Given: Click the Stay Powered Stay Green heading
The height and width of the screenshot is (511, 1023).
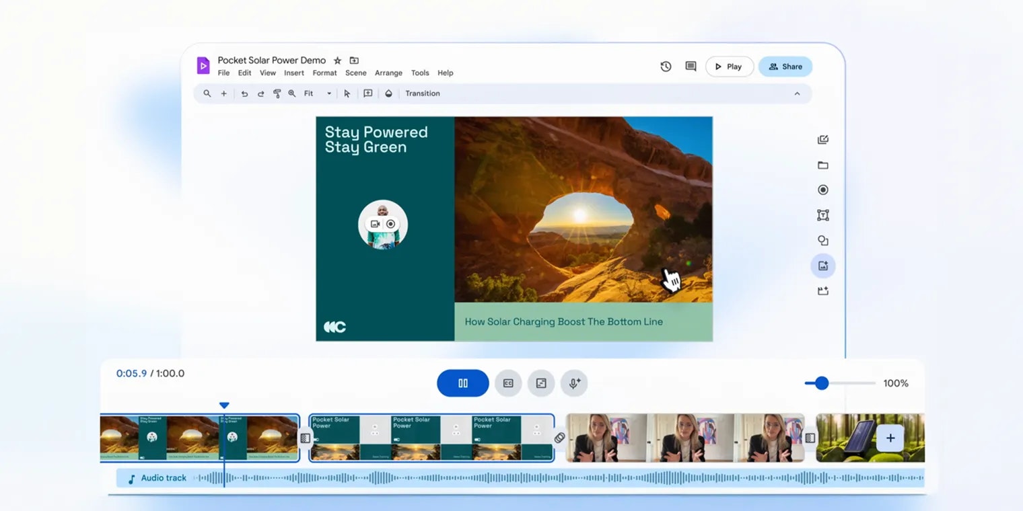Looking at the screenshot, I should point(376,140).
